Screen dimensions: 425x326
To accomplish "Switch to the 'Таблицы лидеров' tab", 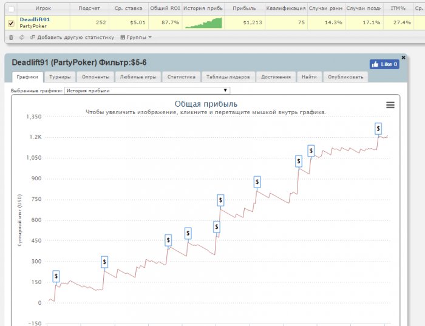I will click(x=228, y=77).
